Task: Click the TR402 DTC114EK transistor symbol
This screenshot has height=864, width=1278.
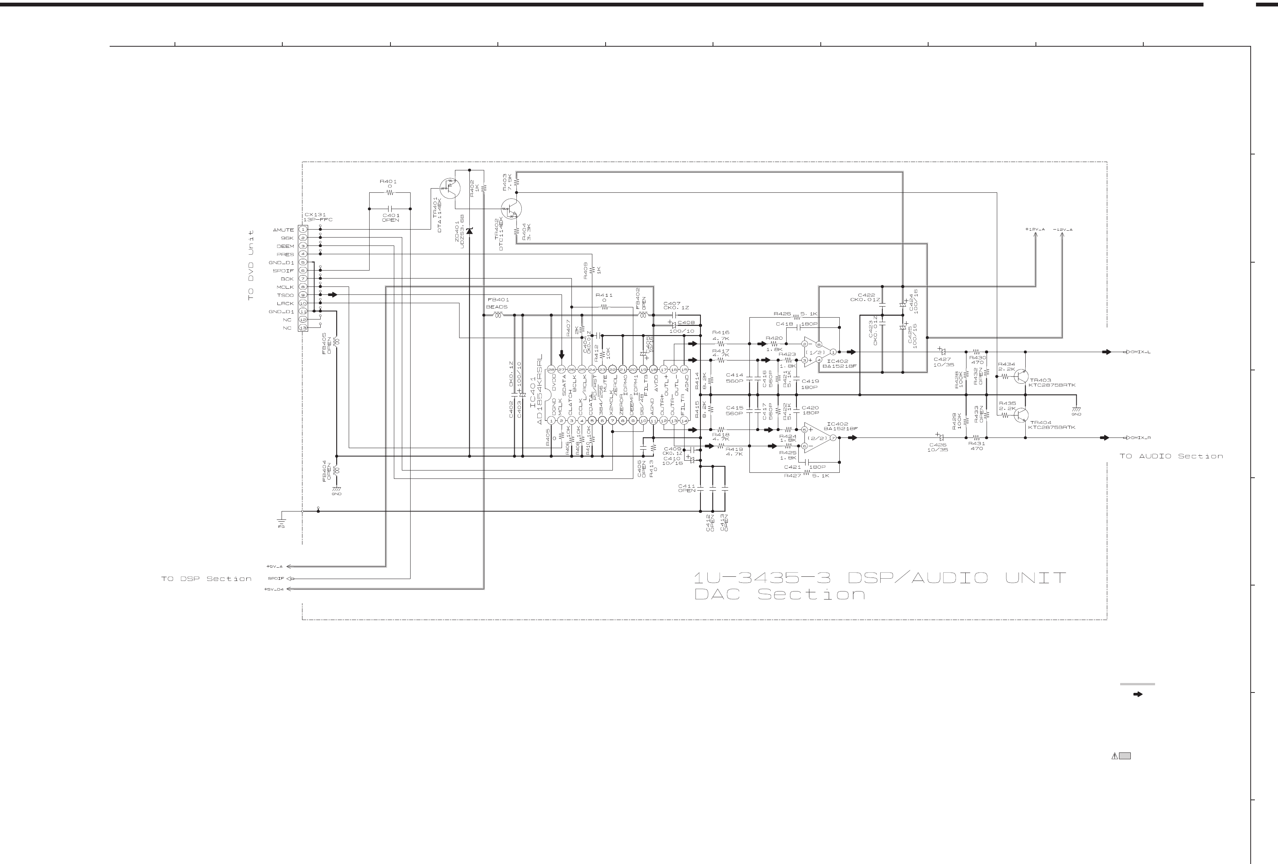Action: [x=512, y=208]
